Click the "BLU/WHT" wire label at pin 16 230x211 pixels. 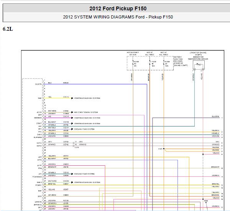(52, 122)
